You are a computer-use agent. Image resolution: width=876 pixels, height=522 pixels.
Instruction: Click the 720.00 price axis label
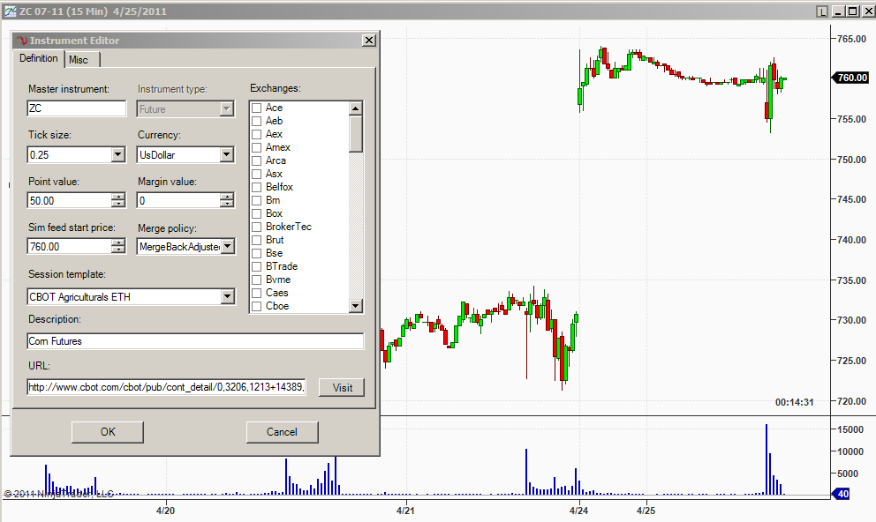tap(851, 401)
